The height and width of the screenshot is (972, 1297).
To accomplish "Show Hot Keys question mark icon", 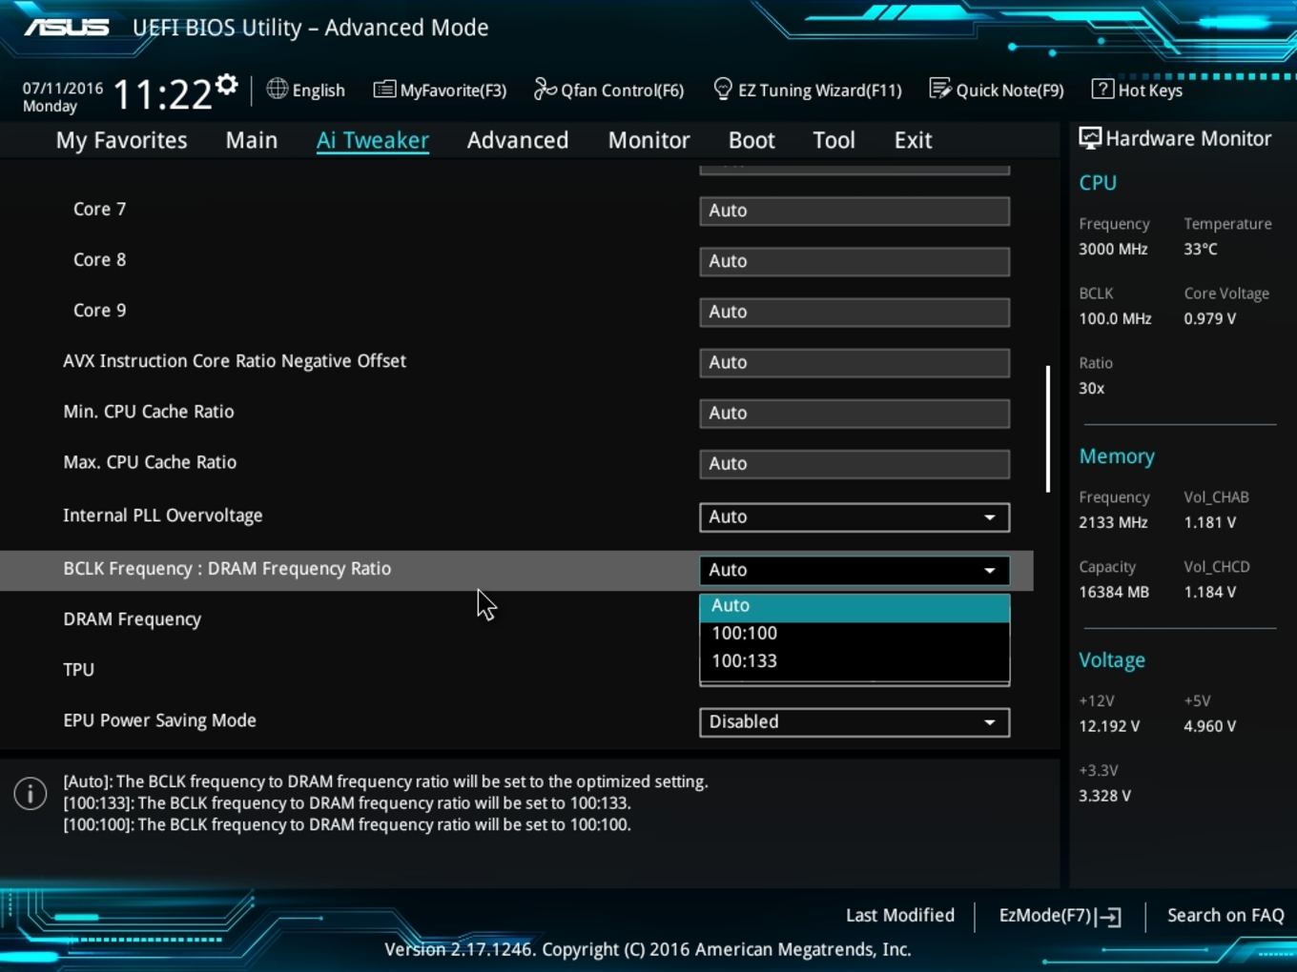I will click(x=1102, y=89).
